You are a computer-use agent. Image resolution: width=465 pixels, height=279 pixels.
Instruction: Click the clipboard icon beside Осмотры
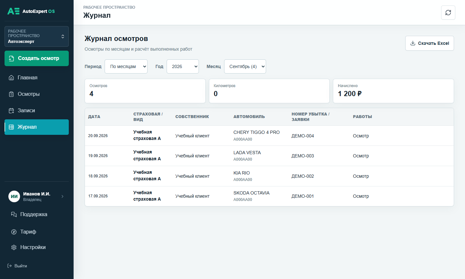11,94
